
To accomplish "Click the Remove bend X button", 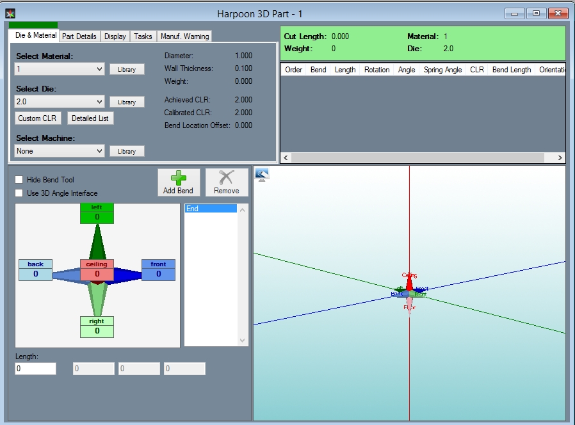I will [227, 182].
